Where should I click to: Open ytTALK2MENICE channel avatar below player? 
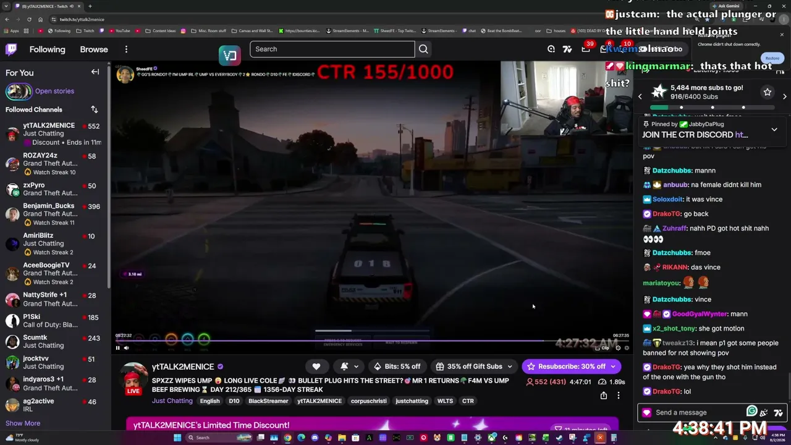(x=133, y=378)
